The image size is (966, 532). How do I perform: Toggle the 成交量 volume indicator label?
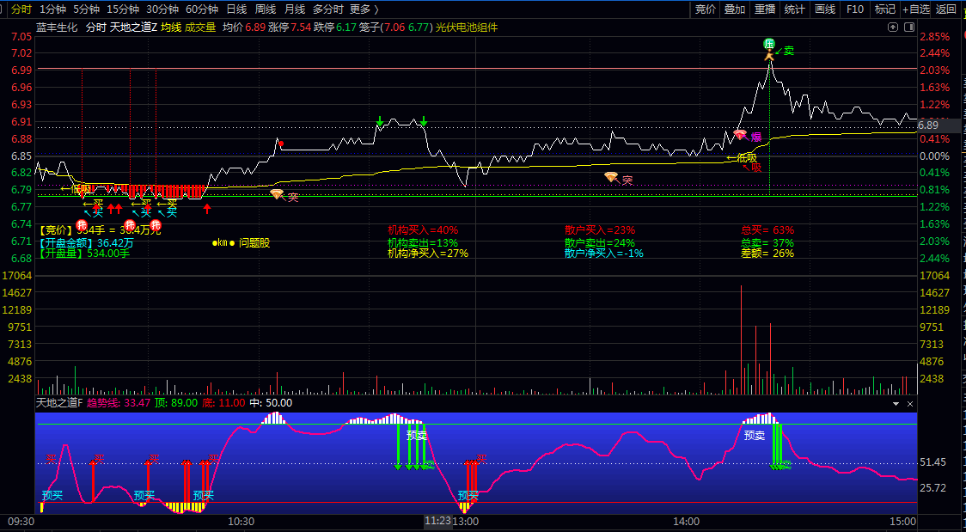(x=200, y=28)
